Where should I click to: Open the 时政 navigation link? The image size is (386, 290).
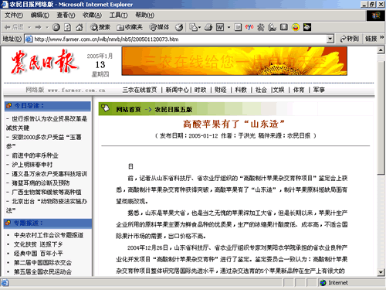200,90
